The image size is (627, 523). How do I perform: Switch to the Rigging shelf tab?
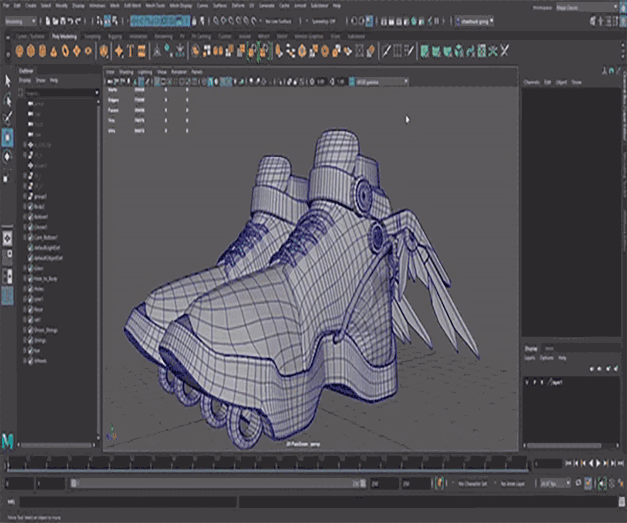[x=115, y=37]
